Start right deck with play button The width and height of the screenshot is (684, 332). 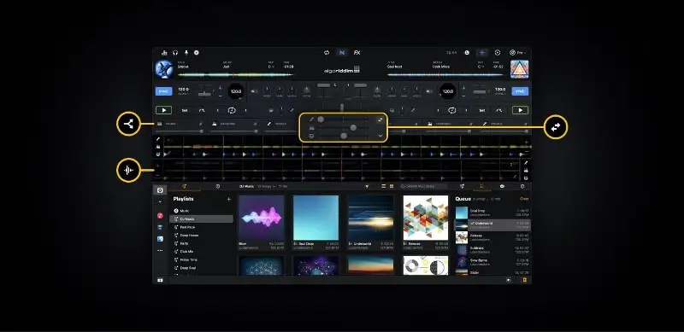pos(520,111)
